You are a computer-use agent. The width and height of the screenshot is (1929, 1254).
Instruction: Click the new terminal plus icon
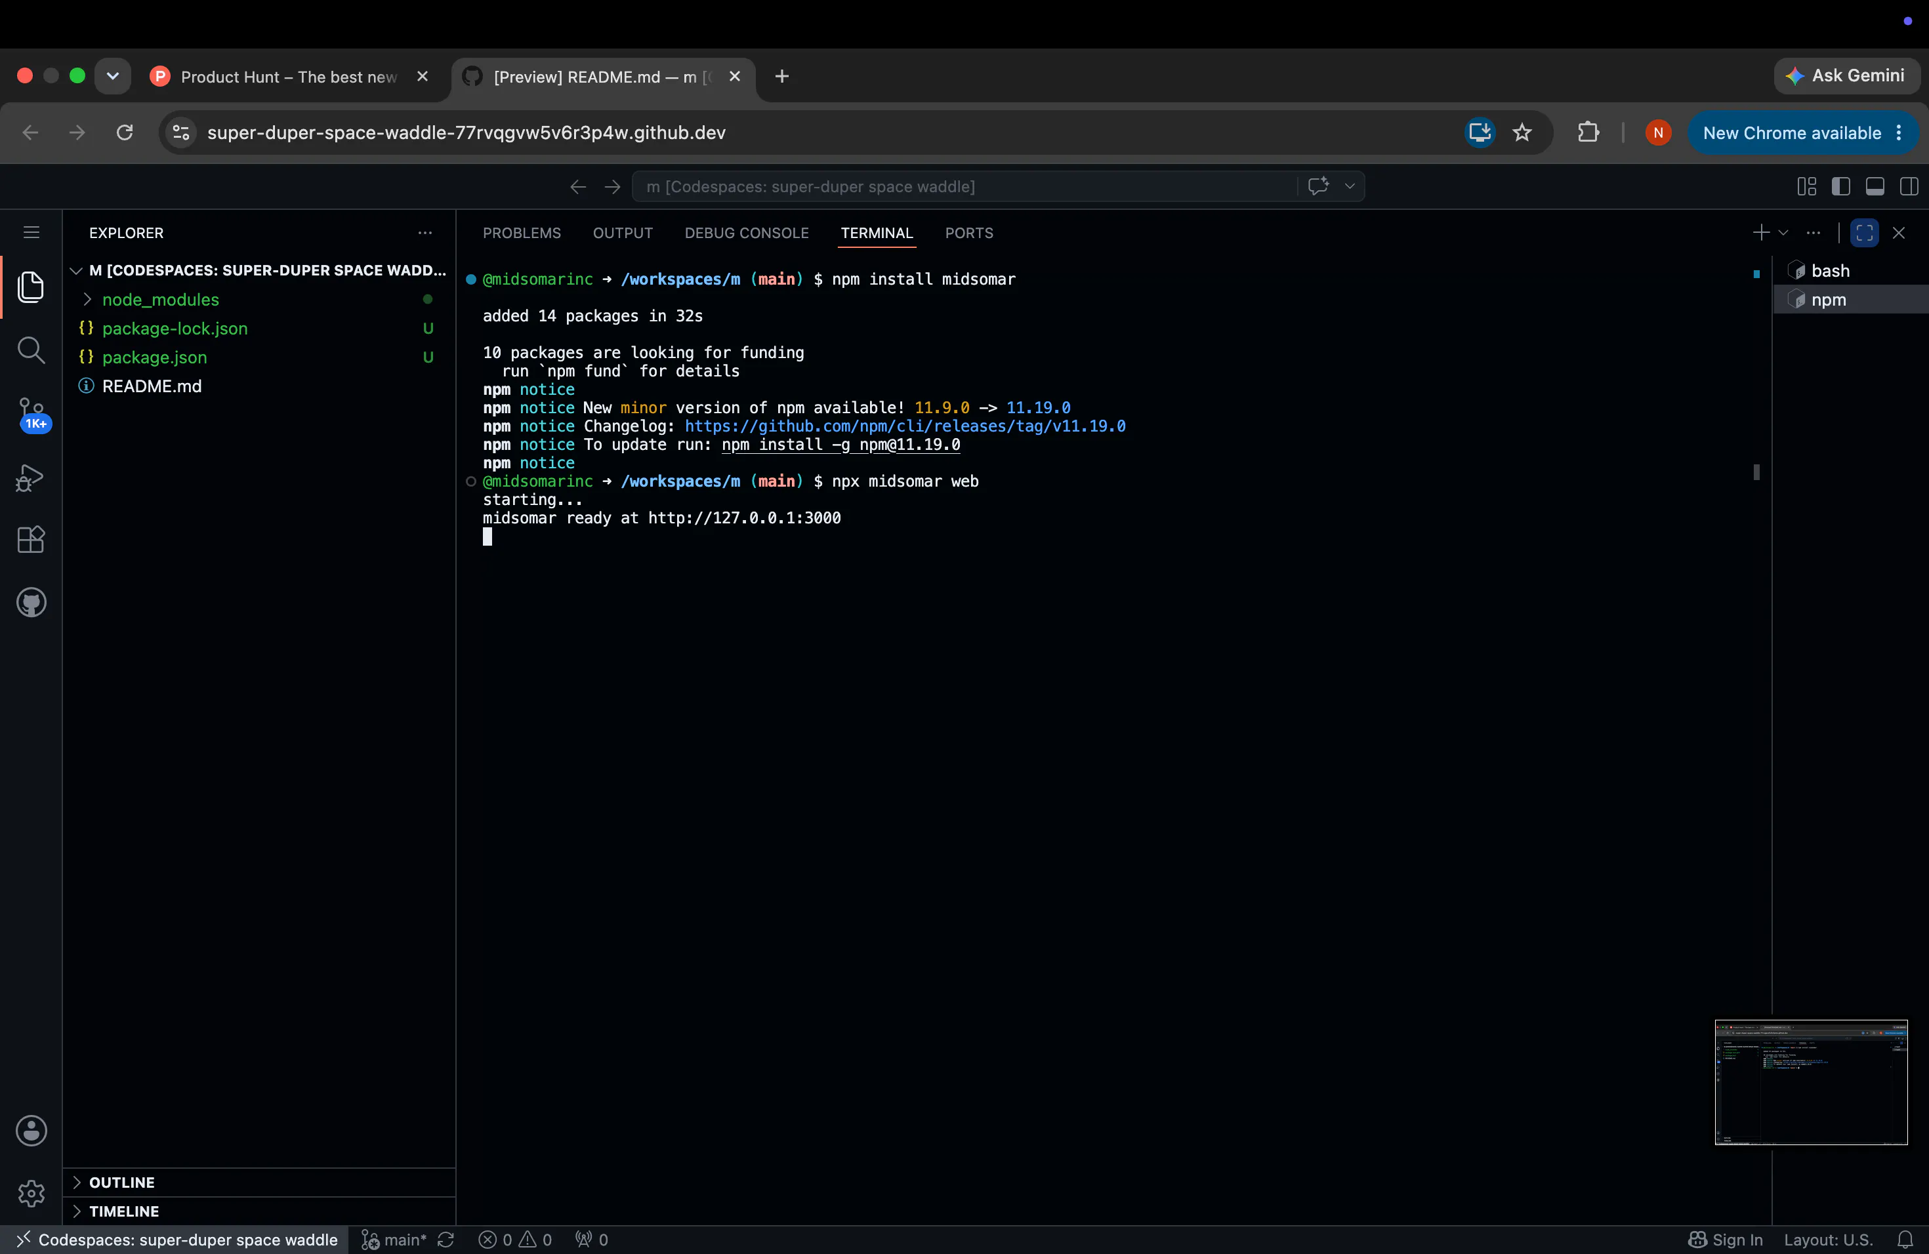tap(1760, 232)
